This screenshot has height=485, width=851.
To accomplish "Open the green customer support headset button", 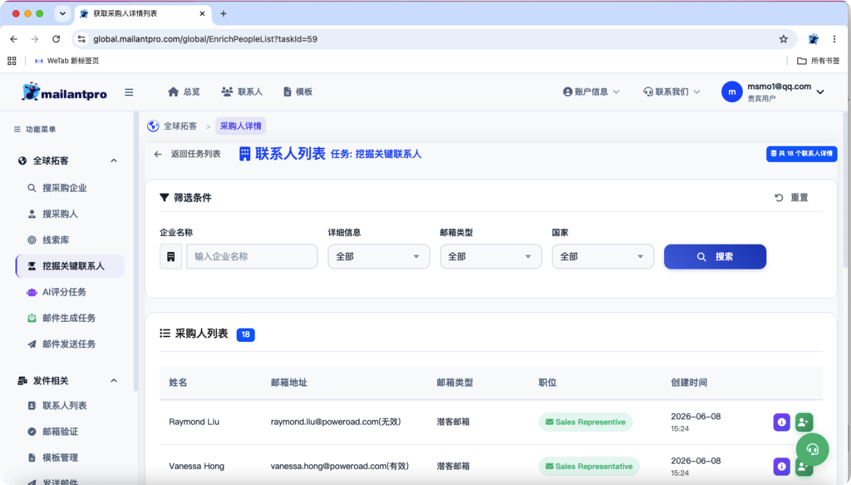I will pyautogui.click(x=813, y=449).
